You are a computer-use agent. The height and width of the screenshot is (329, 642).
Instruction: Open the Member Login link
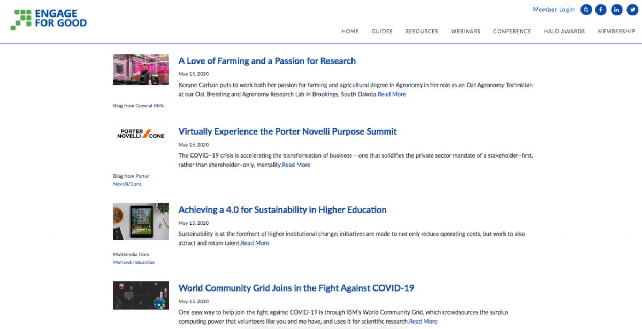tap(554, 10)
